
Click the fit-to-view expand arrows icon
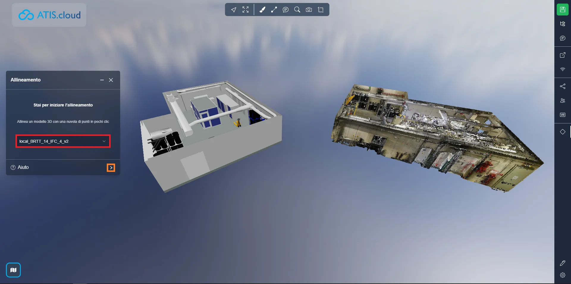245,10
